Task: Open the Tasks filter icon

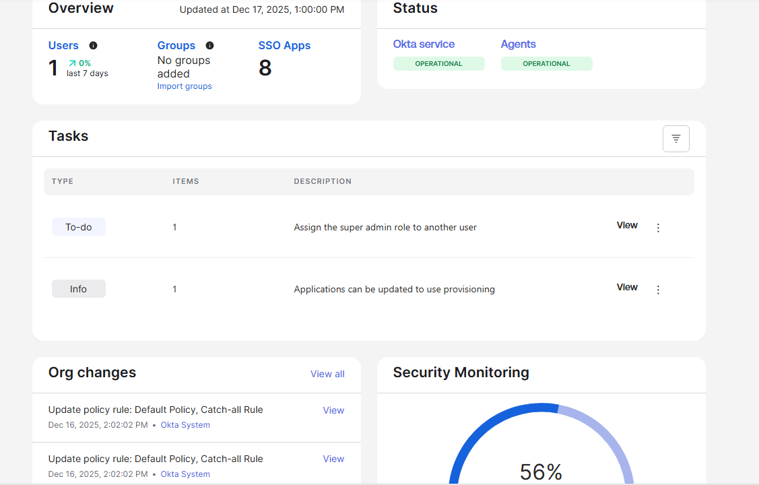Action: pos(675,138)
